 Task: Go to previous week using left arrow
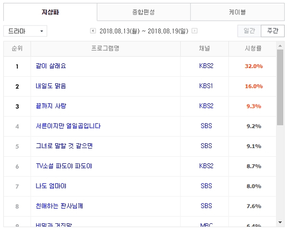pos(93,31)
